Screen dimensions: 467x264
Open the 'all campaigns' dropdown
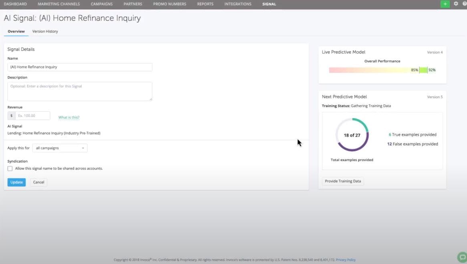60,148
